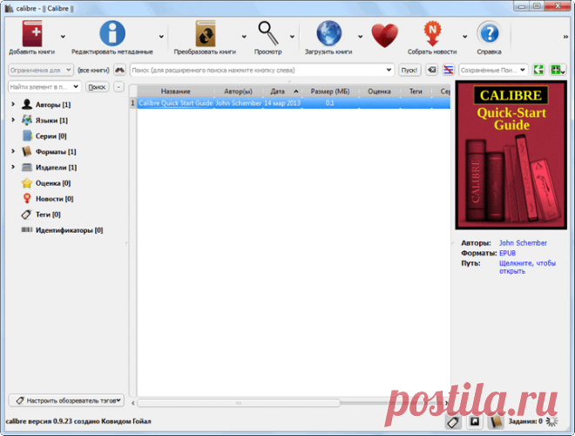
Task: Show more toolbar items chevron
Action: [x=565, y=37]
